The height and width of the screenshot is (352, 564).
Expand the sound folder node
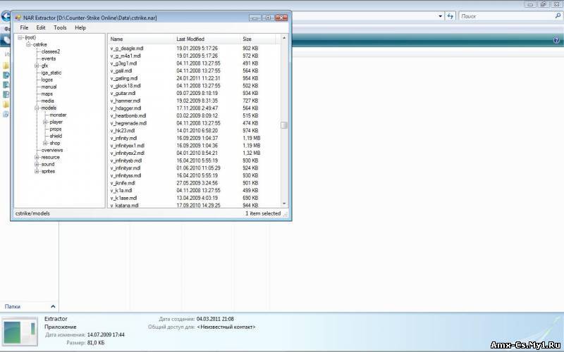click(37, 164)
